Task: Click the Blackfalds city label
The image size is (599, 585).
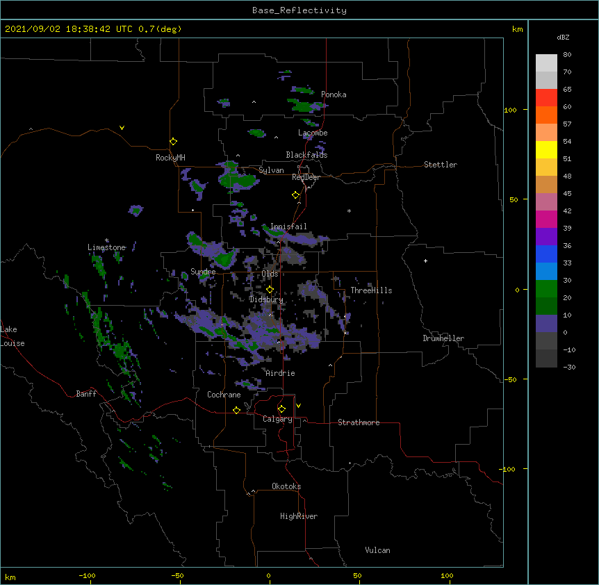Action: (306, 155)
